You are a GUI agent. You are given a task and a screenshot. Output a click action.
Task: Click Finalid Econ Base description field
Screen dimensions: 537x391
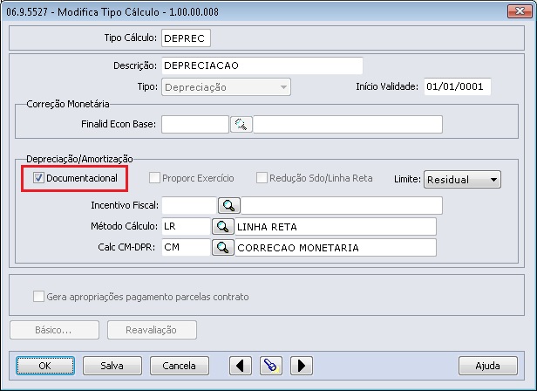pos(348,124)
